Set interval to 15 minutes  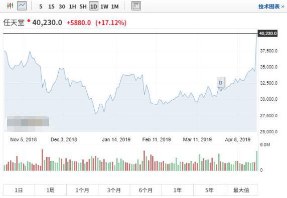click(x=51, y=7)
